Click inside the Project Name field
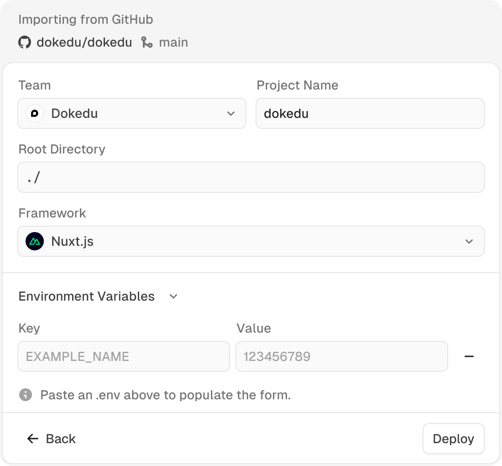 click(370, 113)
